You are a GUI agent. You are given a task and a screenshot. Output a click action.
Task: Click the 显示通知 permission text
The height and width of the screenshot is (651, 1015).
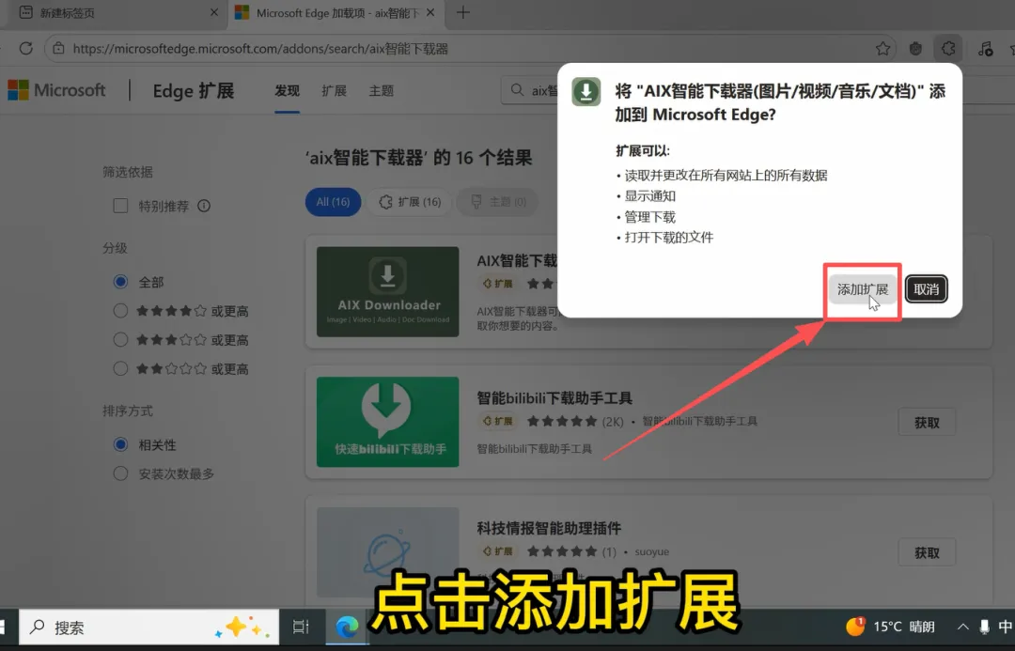pos(650,196)
